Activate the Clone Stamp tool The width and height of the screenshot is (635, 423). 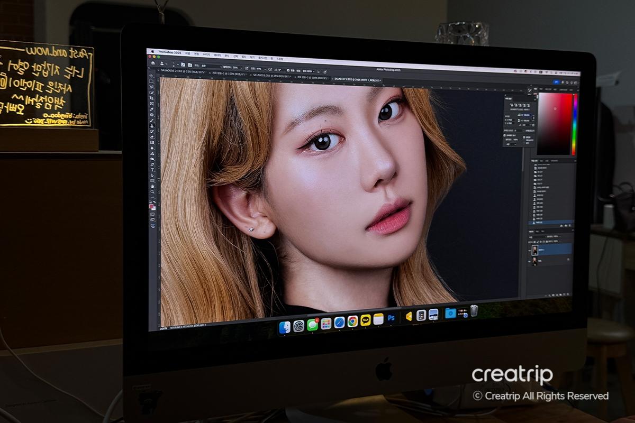tap(152, 126)
